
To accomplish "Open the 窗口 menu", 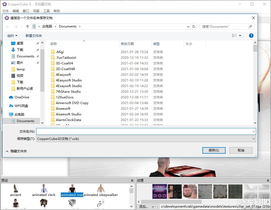I will (26, 11).
